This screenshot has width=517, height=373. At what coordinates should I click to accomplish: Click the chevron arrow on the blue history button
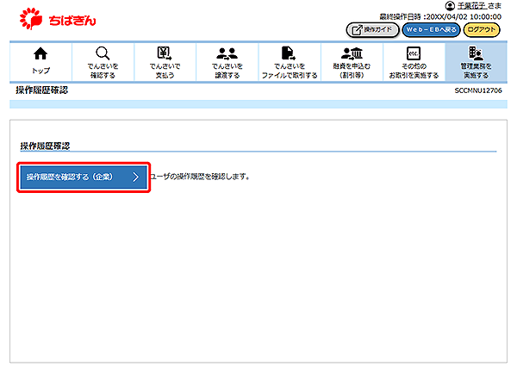[x=135, y=177]
